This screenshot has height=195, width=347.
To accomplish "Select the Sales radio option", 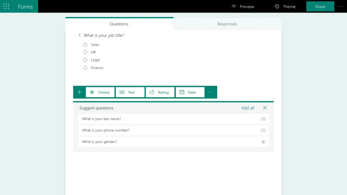I will (85, 44).
